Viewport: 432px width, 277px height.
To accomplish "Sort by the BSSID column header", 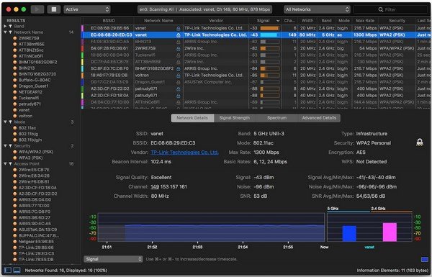I will point(109,21).
